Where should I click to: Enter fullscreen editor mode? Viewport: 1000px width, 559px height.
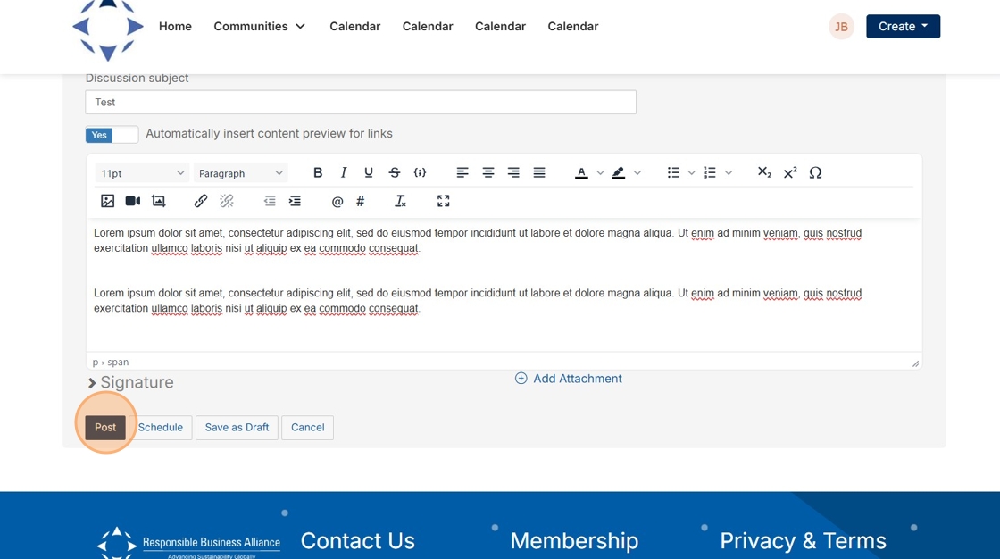[443, 201]
